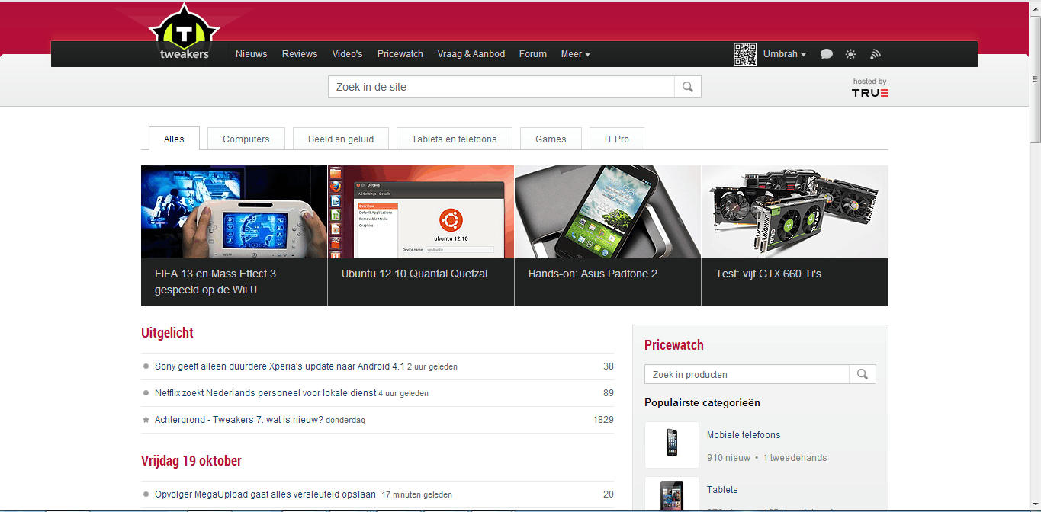Open the FIFA 13 Wii U feature image

234,212
